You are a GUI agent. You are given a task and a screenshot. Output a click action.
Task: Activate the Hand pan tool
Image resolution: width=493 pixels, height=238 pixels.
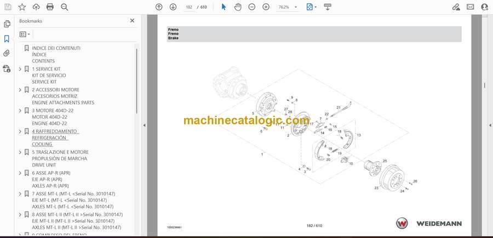(238, 7)
